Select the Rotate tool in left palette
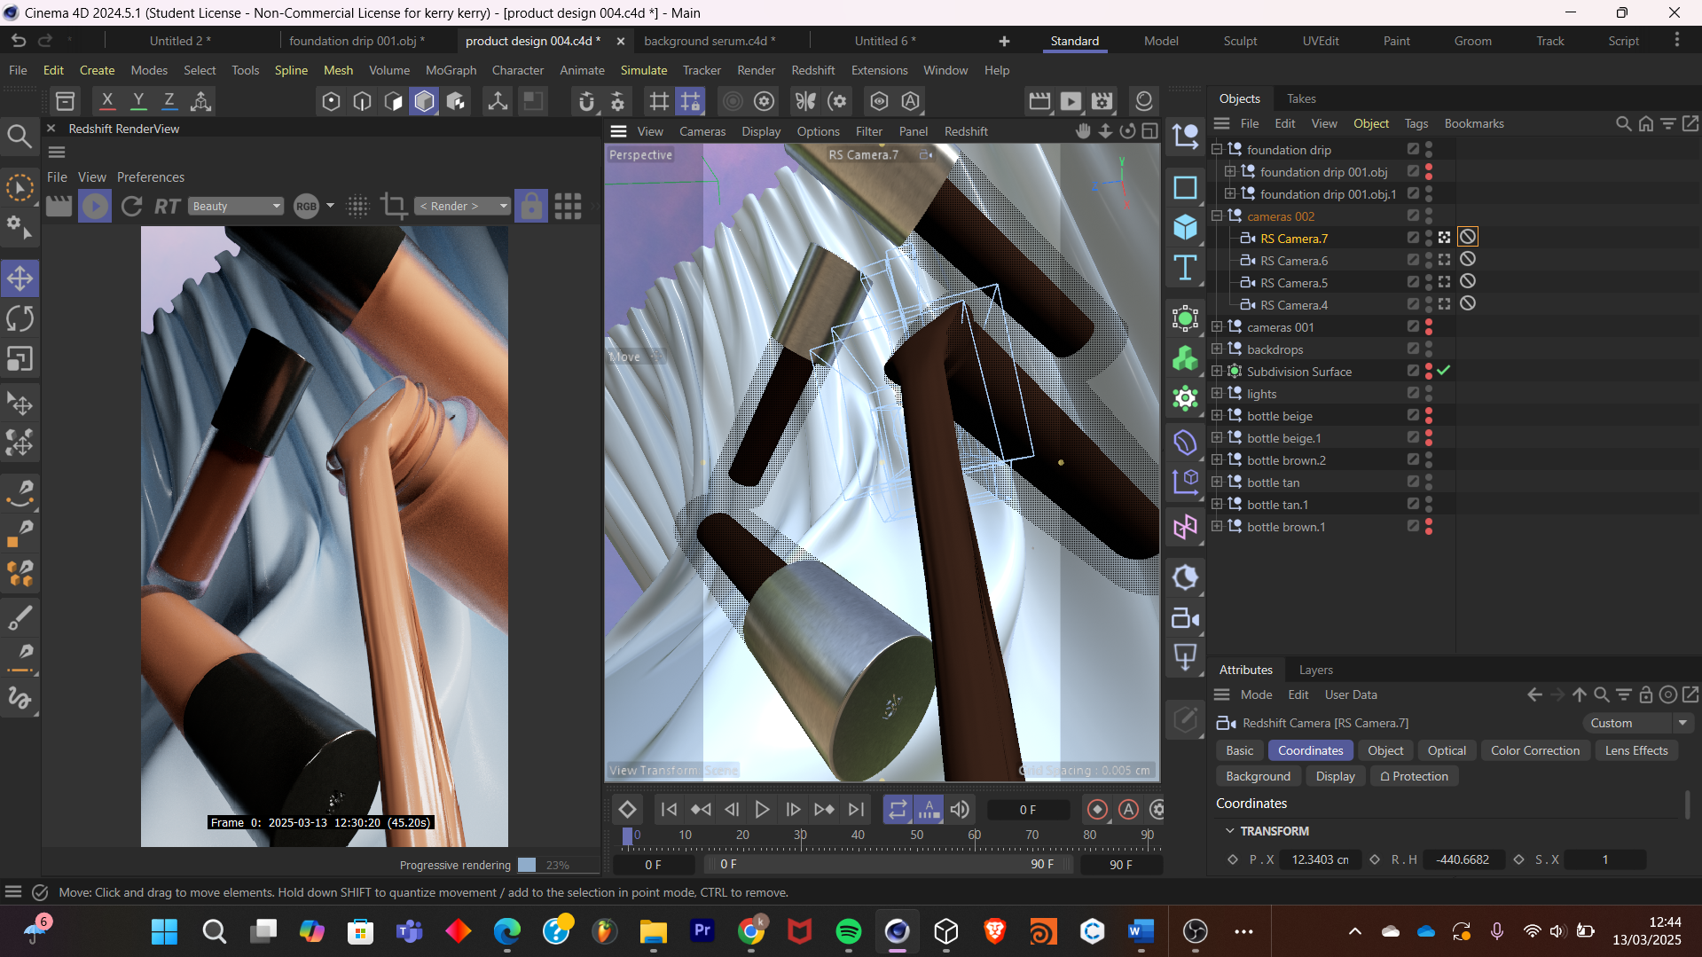 point(20,318)
